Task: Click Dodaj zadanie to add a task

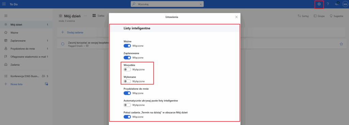Action: point(75,32)
